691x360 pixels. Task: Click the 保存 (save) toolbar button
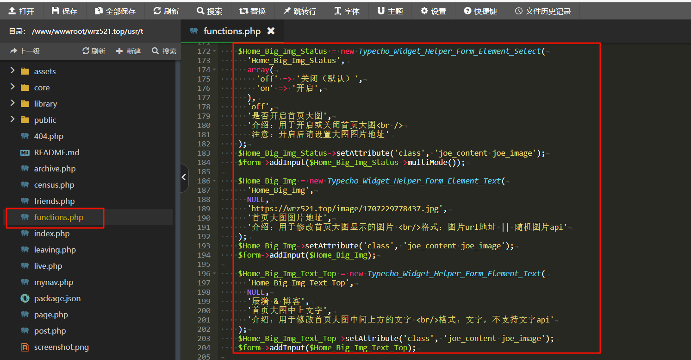pyautogui.click(x=64, y=11)
